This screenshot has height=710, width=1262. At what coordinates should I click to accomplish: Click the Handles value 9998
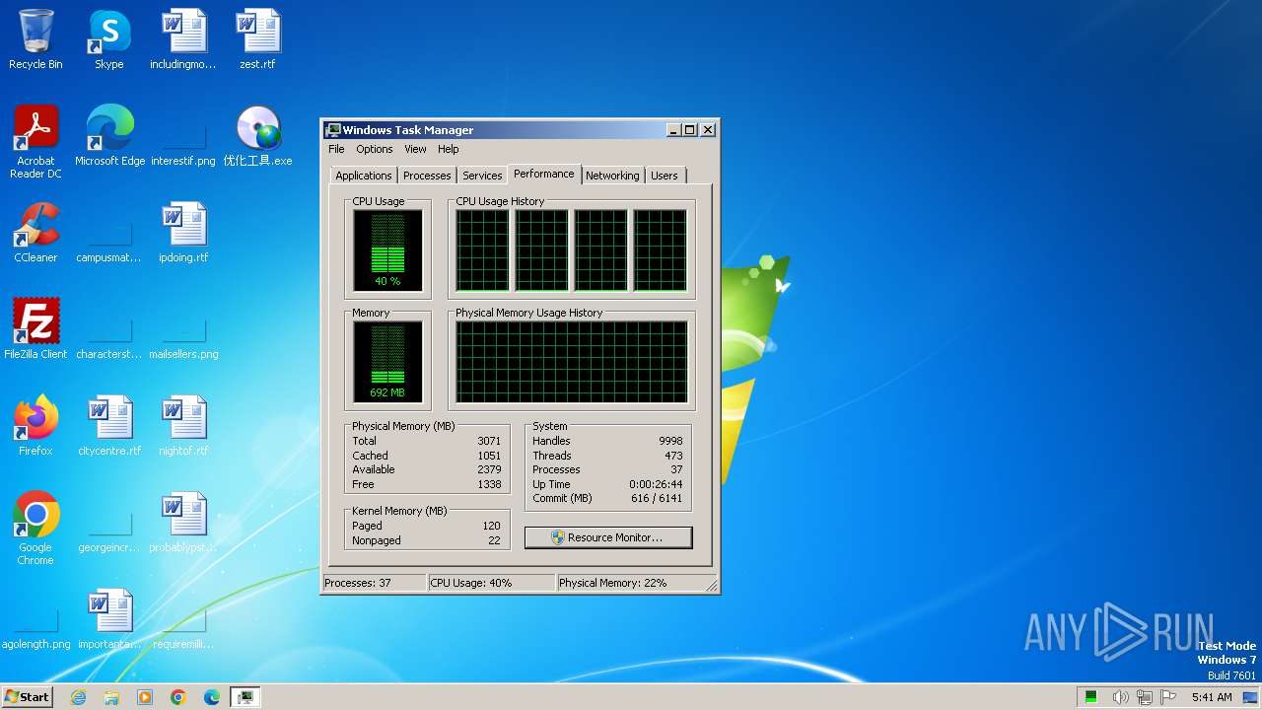pos(670,441)
